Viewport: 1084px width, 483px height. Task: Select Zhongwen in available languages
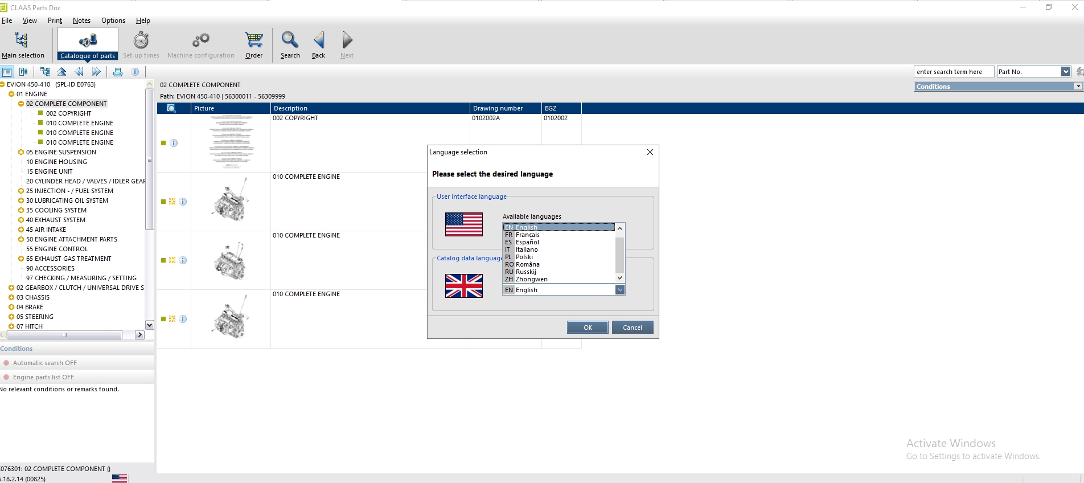(x=559, y=279)
